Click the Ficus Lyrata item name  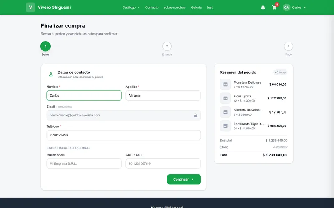pos(243,96)
